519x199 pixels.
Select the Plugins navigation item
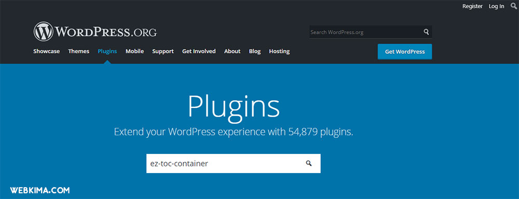coord(107,51)
